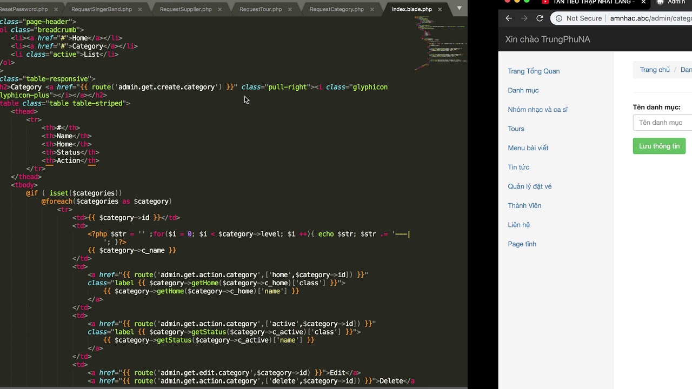Click the getStatus($category->c_active)['name'] line
Screen dimensions: 692x389
pyautogui.click(x=209, y=340)
